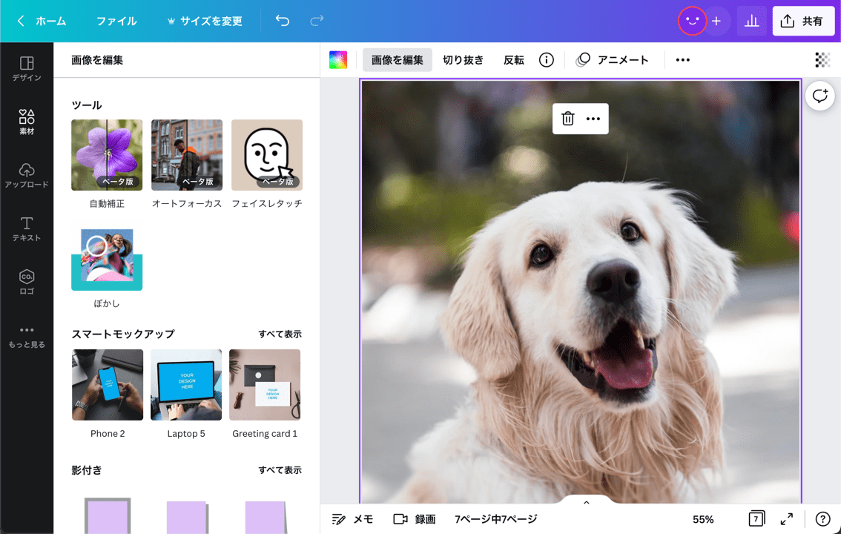Click the rainbow color tile in the toolbar

(338, 59)
